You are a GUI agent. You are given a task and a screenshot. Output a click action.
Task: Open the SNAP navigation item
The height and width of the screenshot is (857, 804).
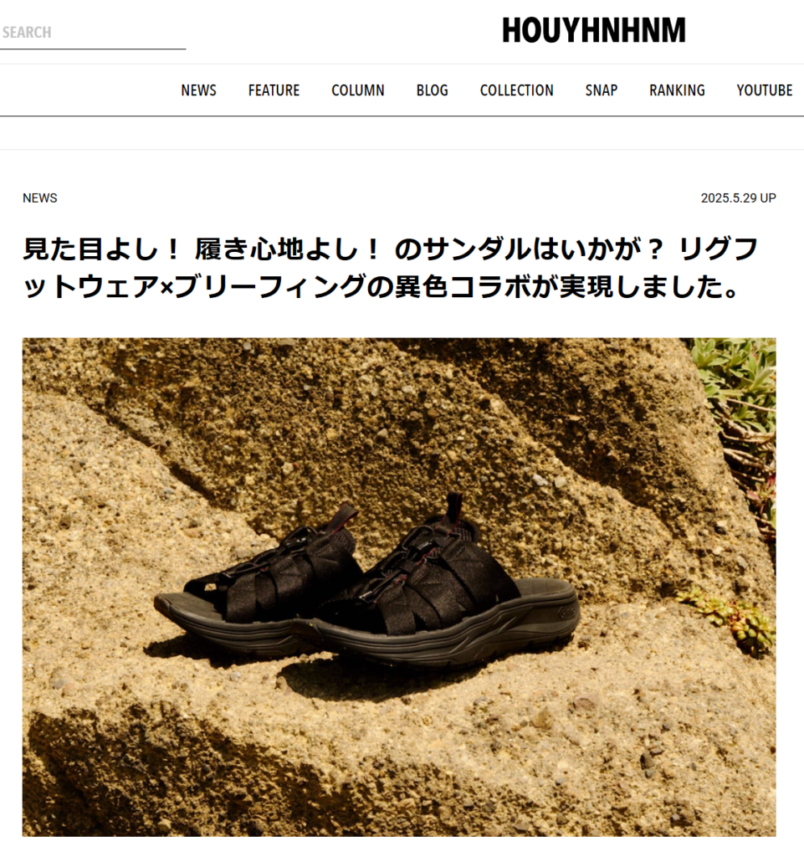[602, 90]
